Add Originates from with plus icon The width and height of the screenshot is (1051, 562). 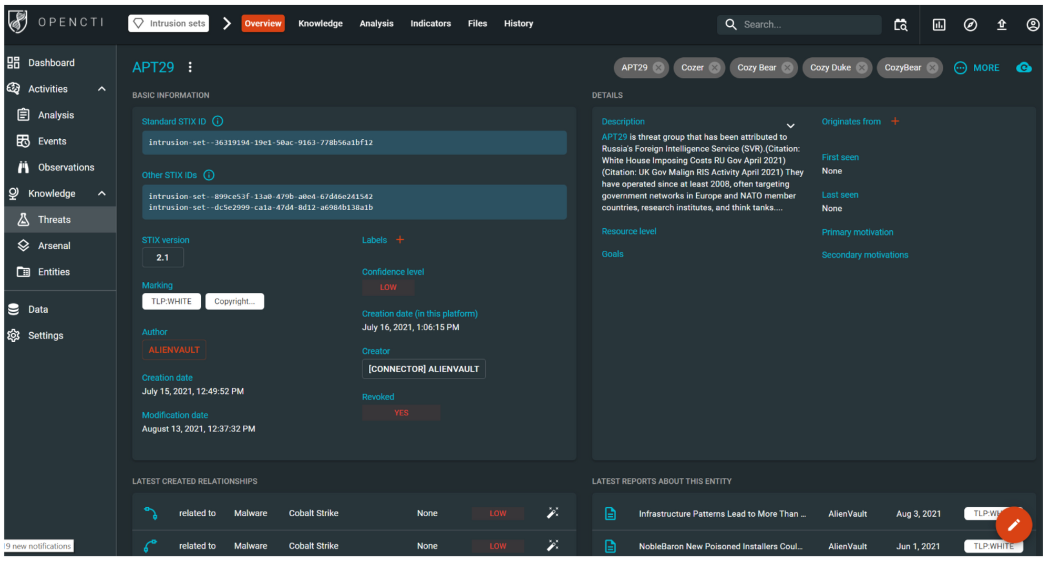(x=895, y=121)
